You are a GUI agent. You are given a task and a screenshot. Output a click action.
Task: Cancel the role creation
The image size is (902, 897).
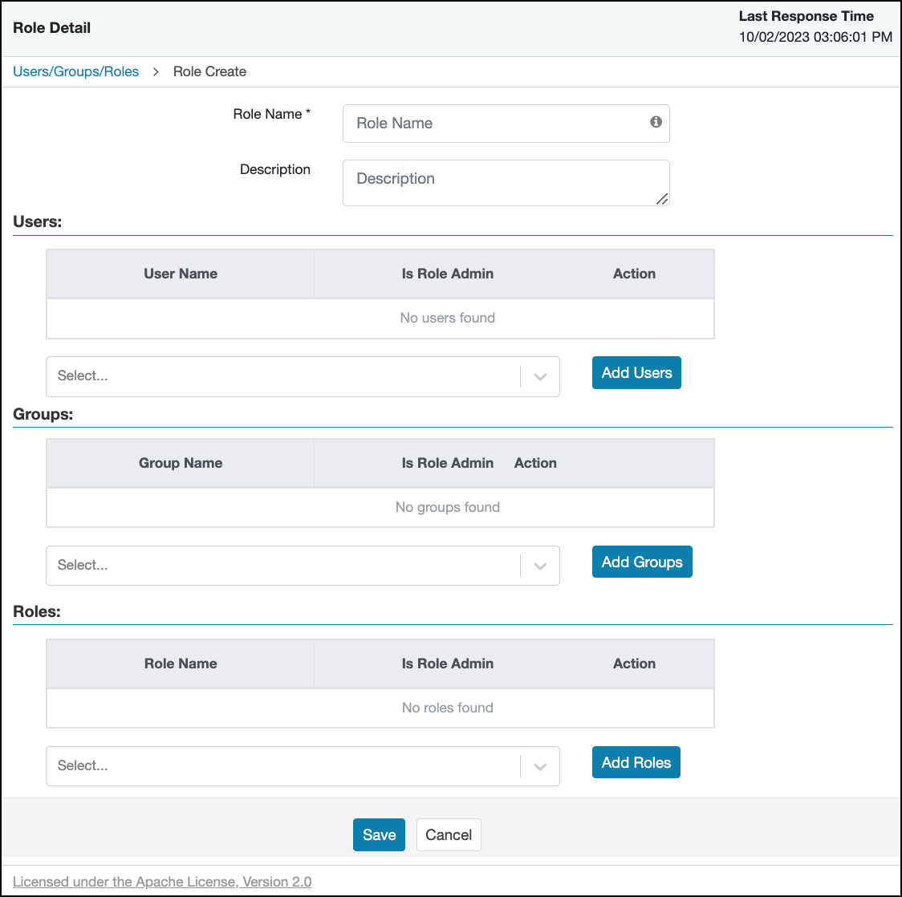coord(449,834)
